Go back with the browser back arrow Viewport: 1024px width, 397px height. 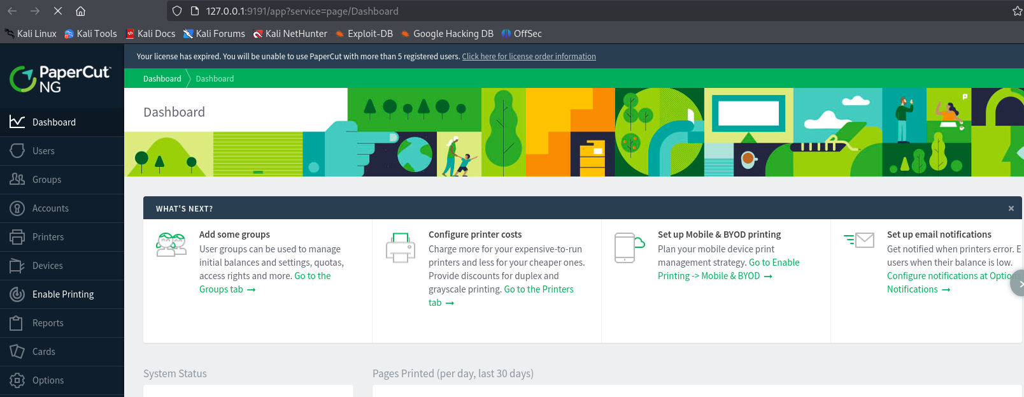point(12,11)
